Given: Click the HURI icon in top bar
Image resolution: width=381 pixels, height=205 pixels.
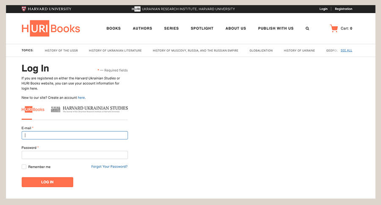Looking at the screenshot, I should point(136,9).
